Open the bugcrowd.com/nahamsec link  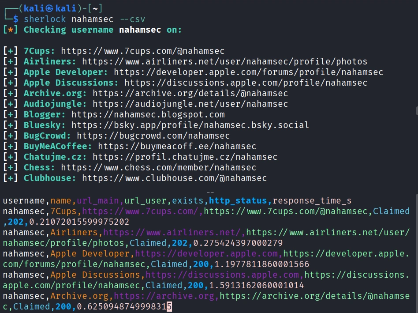click(x=153, y=136)
